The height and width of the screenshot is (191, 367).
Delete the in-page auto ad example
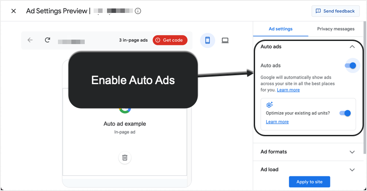125,158
